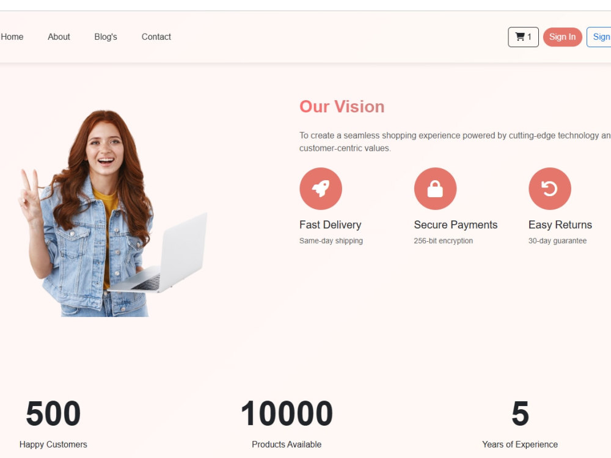Screen dimensions: 611x458
Task: Open the shopping cart with 1 item
Action: pyautogui.click(x=523, y=37)
